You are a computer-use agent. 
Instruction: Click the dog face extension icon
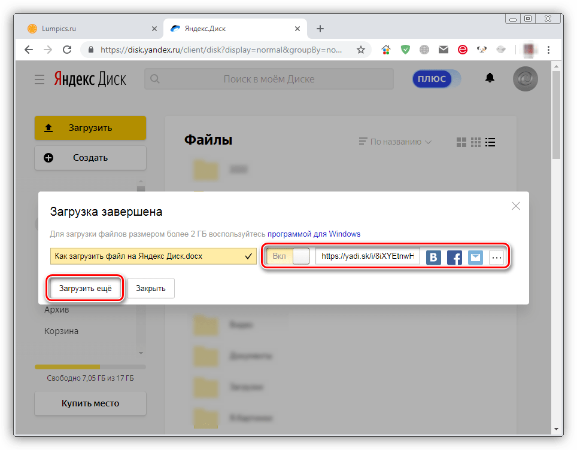pos(482,50)
